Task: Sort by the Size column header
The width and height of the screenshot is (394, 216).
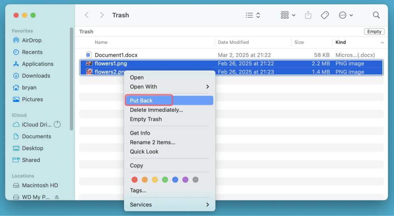Action: 299,42
